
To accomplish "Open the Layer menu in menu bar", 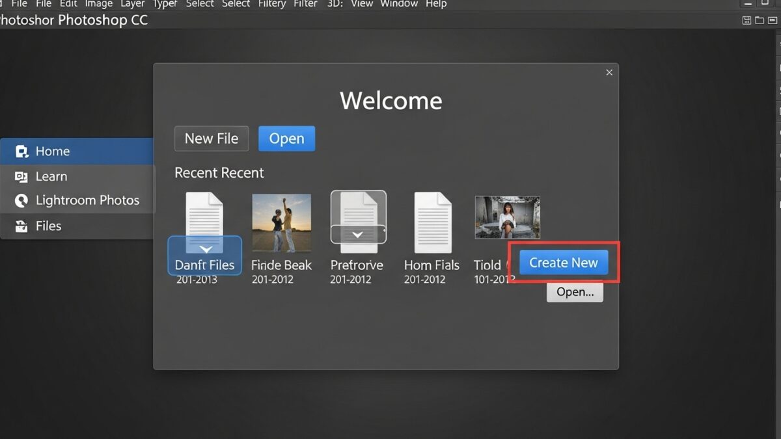I will click(132, 4).
